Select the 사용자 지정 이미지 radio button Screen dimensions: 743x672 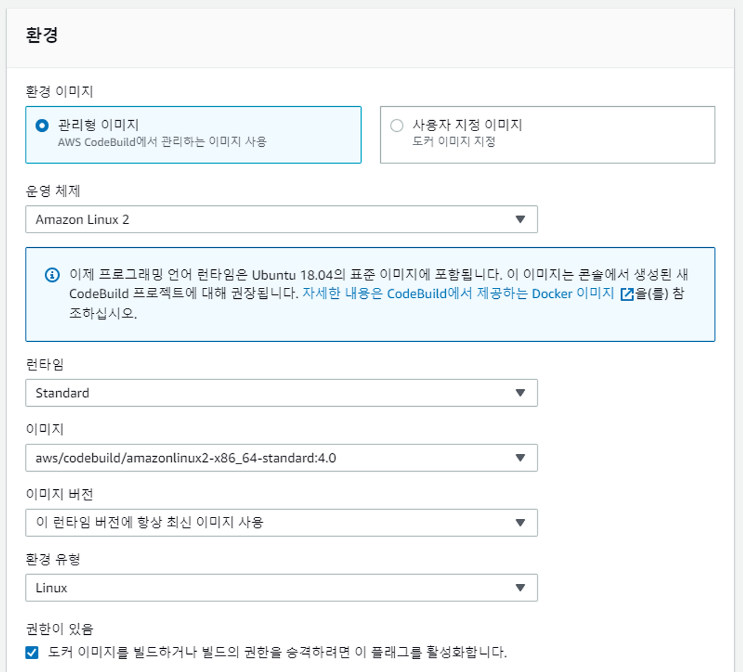(397, 125)
